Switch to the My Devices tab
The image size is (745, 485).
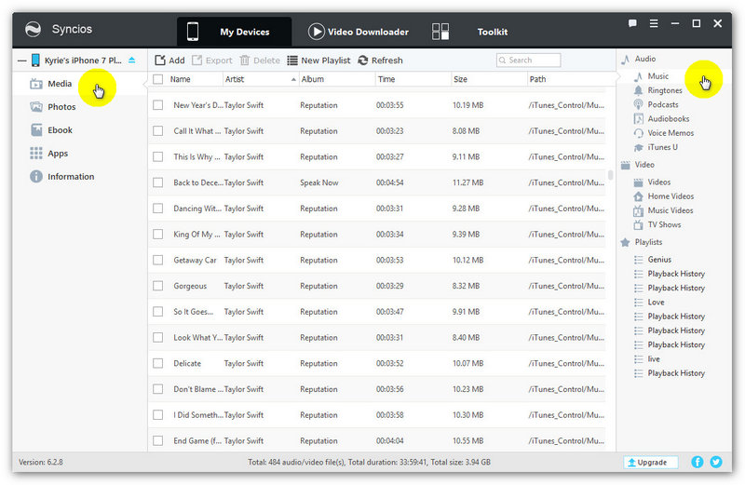[x=235, y=32]
